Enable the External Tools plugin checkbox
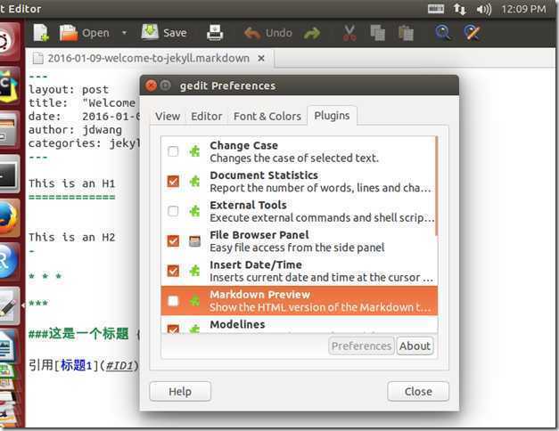Screen dimensions: 559x431 point(173,211)
